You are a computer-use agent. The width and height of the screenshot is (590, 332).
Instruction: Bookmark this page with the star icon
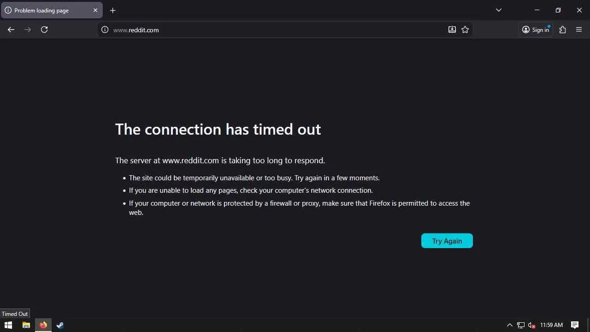pos(465,30)
